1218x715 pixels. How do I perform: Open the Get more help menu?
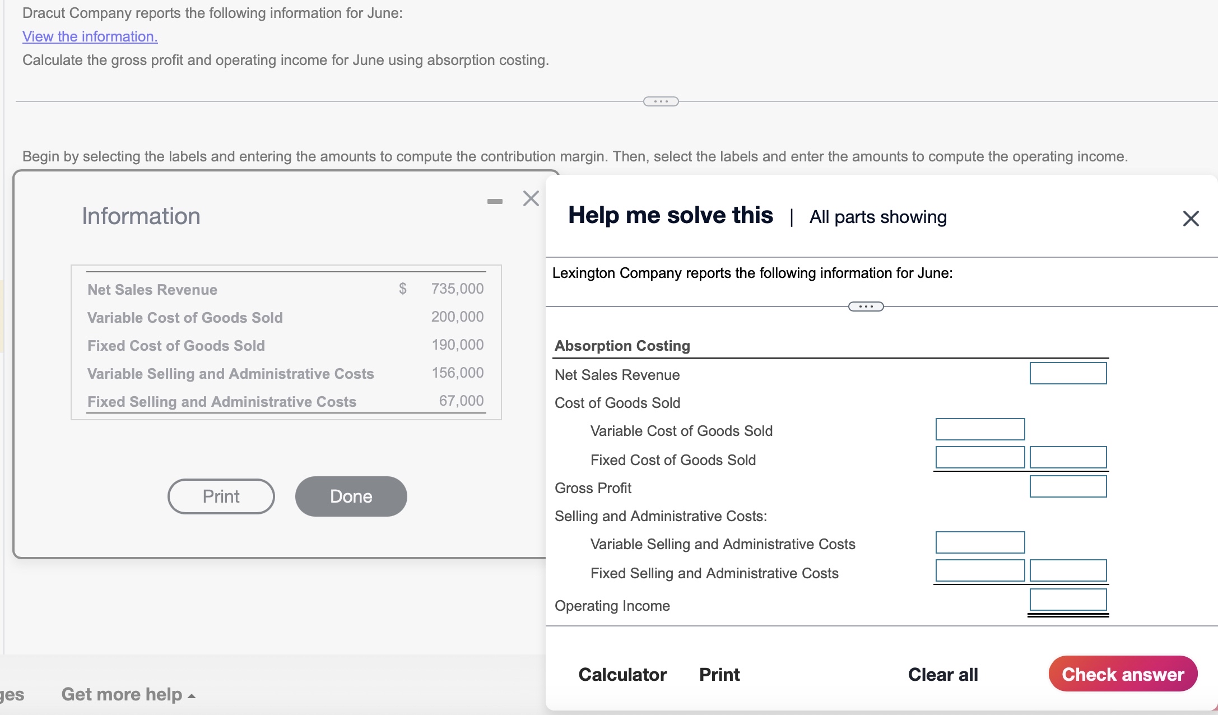(x=128, y=694)
